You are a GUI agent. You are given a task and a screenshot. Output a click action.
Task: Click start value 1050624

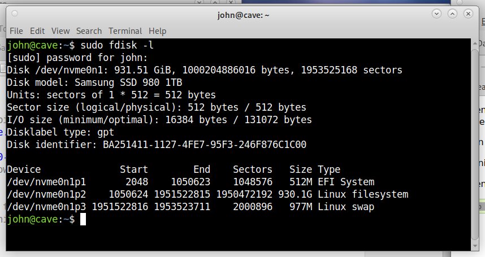coord(128,194)
